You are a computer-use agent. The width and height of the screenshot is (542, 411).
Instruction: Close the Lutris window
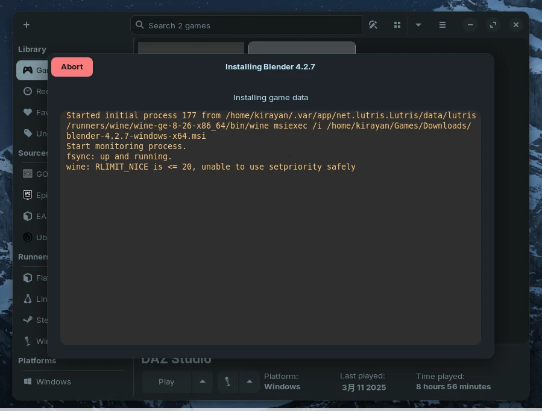[516, 25]
